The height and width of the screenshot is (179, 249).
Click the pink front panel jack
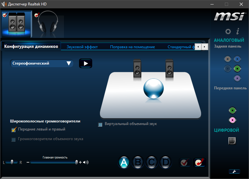233,120
